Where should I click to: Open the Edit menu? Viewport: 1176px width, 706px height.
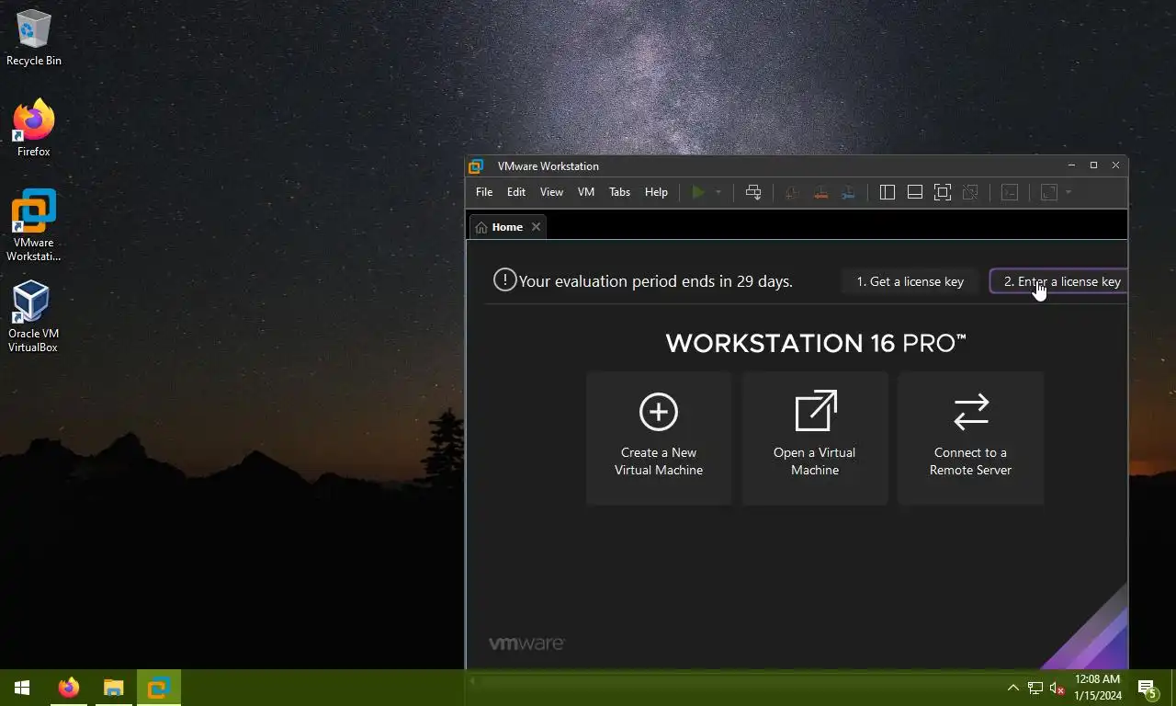516,192
